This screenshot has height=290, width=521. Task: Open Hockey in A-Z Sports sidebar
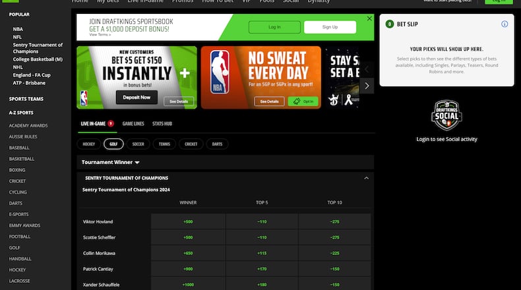[x=17, y=270]
